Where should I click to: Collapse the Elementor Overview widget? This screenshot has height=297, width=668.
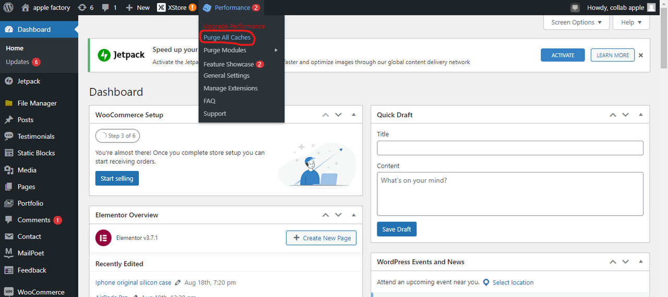pyautogui.click(x=353, y=215)
